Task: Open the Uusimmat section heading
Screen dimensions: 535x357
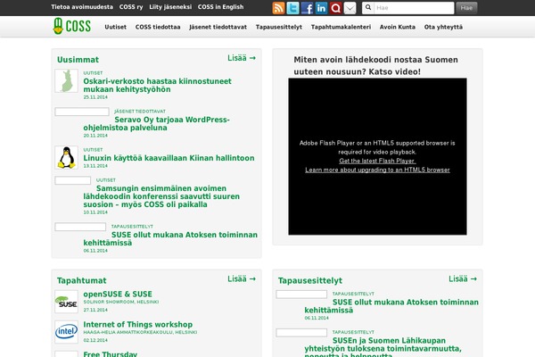Action: click(x=78, y=60)
